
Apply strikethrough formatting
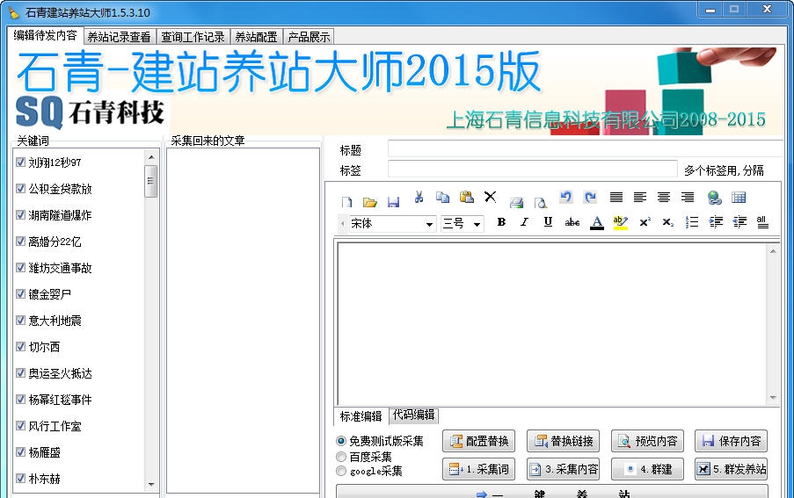coord(572,222)
